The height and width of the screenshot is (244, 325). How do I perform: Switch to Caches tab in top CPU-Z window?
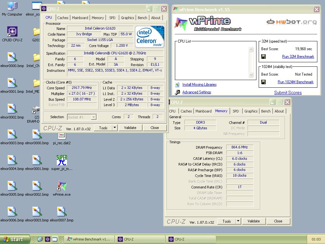63,18
